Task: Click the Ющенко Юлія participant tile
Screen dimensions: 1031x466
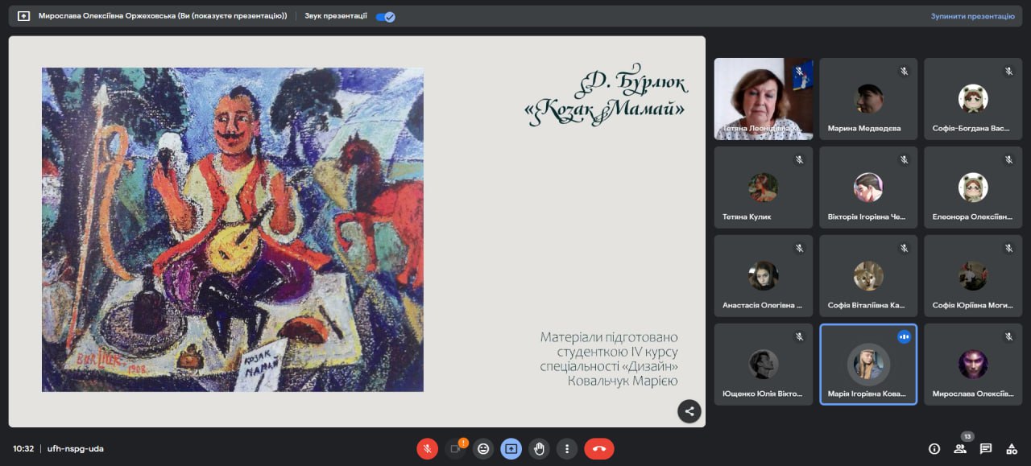Action: pos(763,365)
